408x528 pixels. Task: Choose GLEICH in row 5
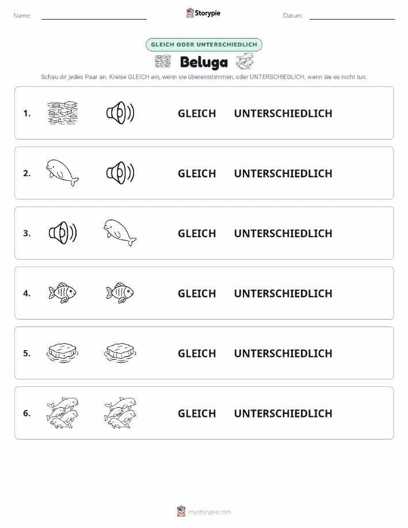(x=197, y=353)
